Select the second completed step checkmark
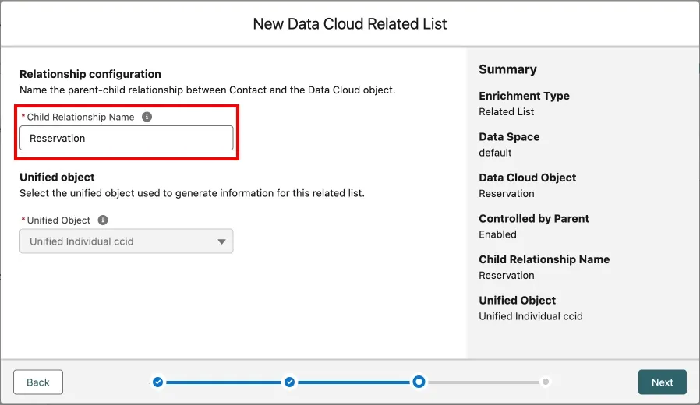 coord(289,382)
